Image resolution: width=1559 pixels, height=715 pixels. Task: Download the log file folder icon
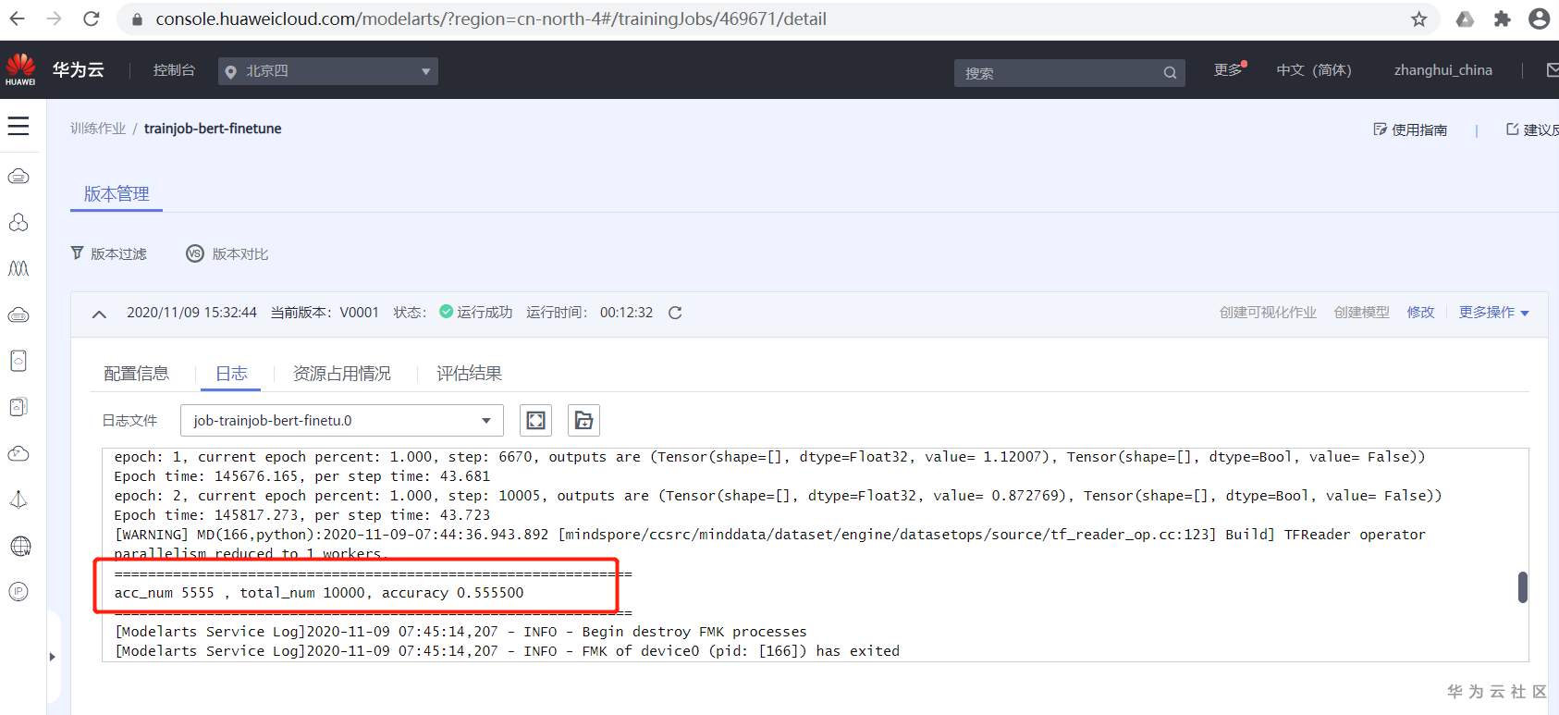pos(583,421)
